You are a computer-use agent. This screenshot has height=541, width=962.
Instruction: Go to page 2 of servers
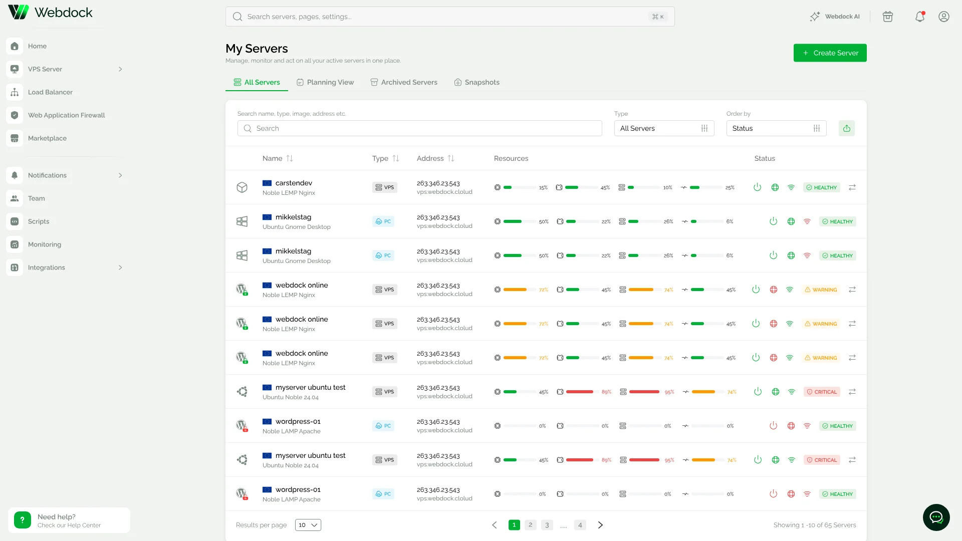point(531,525)
